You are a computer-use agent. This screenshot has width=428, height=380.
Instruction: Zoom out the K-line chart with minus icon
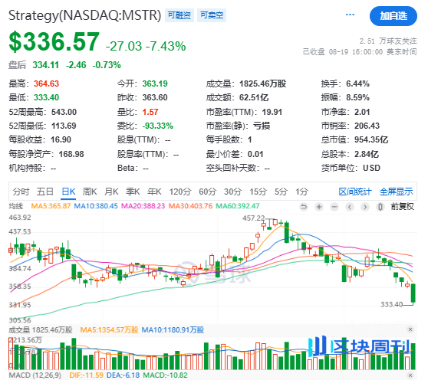tap(334, 207)
